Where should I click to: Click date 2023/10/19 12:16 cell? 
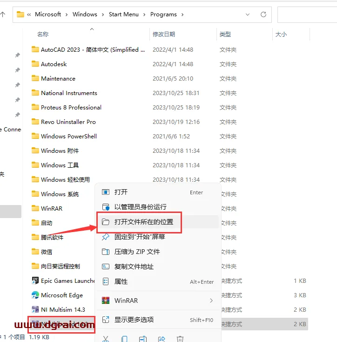(176, 122)
